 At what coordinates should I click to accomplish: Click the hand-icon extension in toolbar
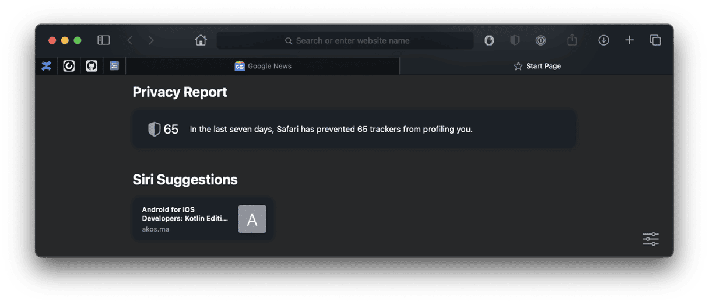[489, 40]
